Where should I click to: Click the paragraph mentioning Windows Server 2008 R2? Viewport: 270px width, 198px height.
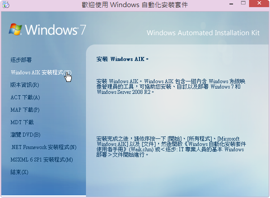pyautogui.click(x=171, y=86)
